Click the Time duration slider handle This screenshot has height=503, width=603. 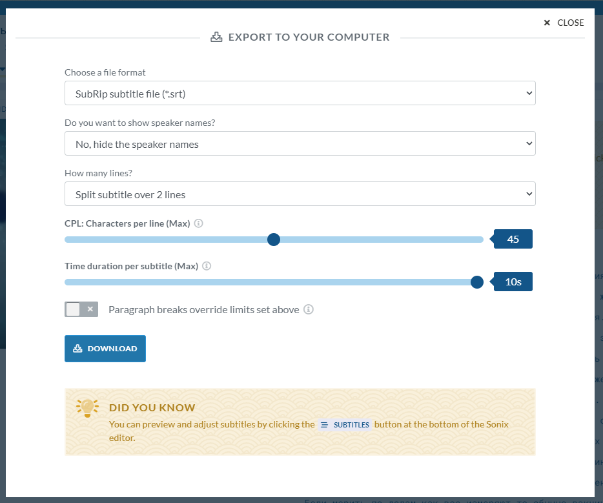coord(477,282)
